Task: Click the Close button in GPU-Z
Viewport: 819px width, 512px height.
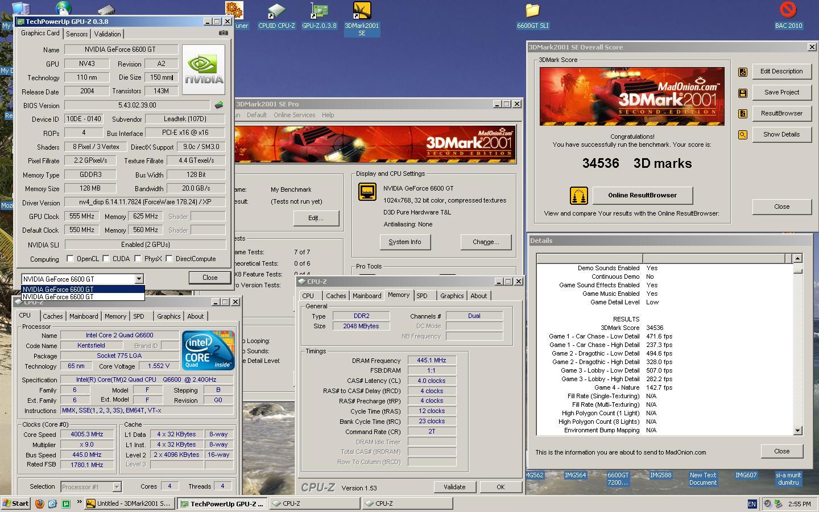Action: tap(210, 278)
